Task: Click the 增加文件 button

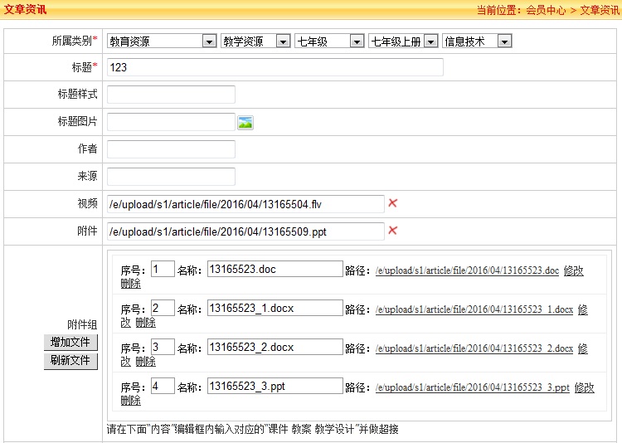Action: click(70, 343)
